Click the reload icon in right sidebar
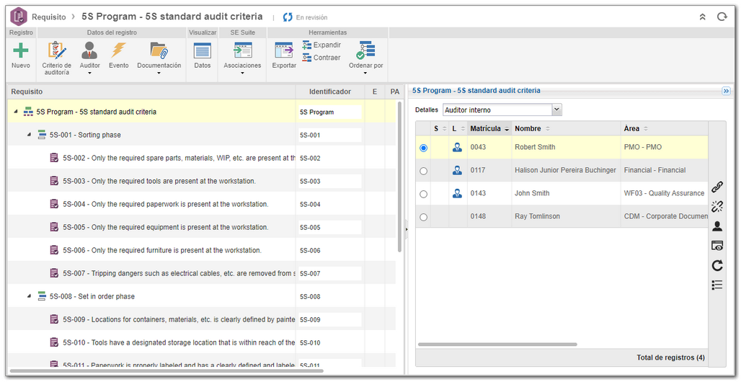Image resolution: width=741 pixels, height=382 pixels. point(717,265)
